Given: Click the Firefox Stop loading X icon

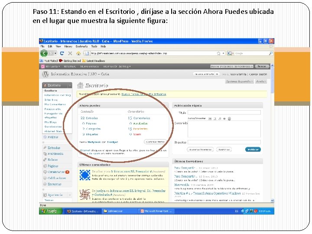Looking at the screenshot, I should point(70,53).
